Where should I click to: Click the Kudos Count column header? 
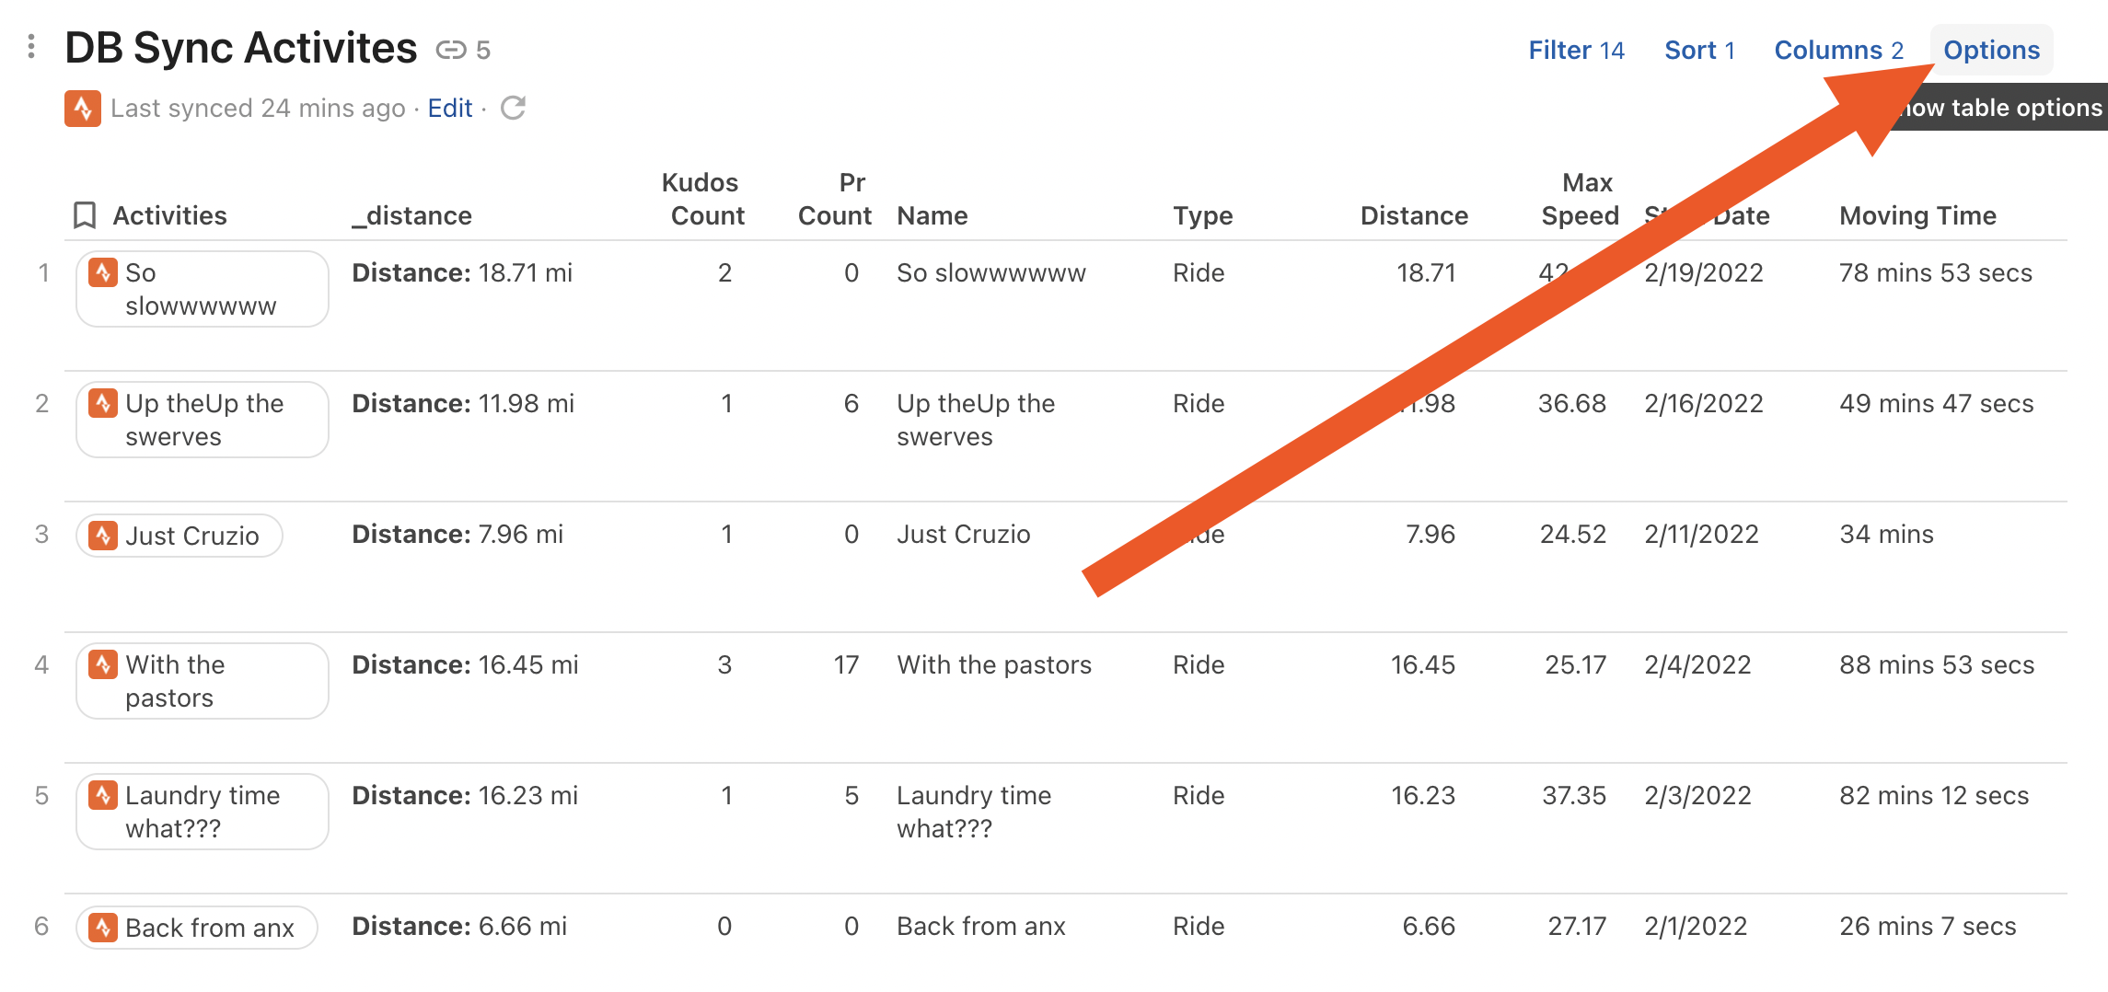pos(703,199)
